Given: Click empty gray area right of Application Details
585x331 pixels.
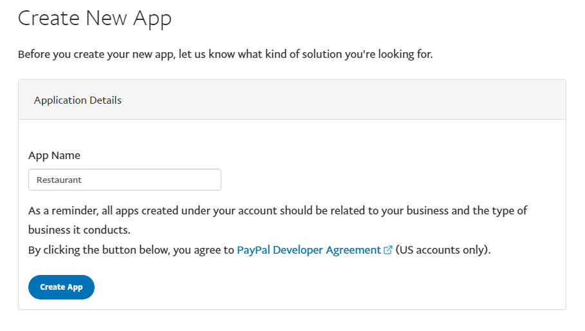Looking at the screenshot, I should point(354,100).
